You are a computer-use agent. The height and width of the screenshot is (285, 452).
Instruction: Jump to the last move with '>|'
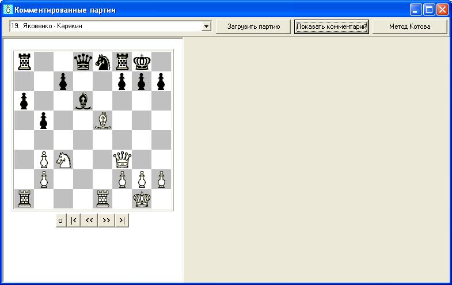coord(122,221)
